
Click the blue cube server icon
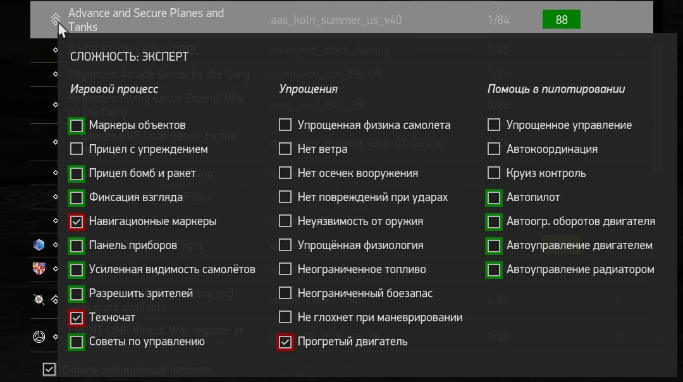(39, 244)
